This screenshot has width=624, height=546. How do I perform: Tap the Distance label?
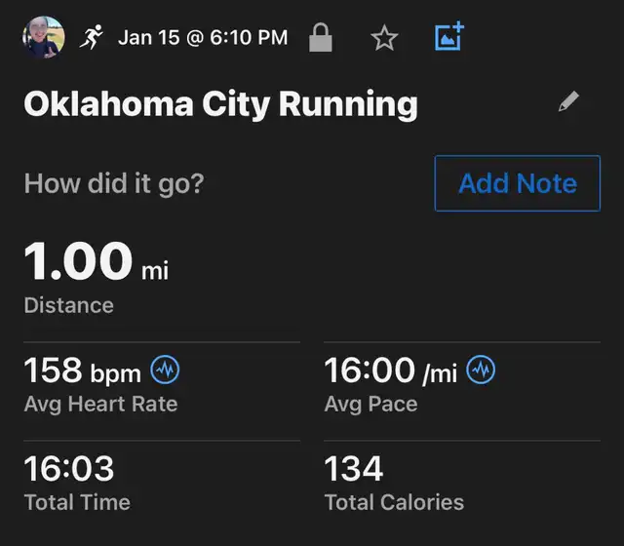[68, 305]
